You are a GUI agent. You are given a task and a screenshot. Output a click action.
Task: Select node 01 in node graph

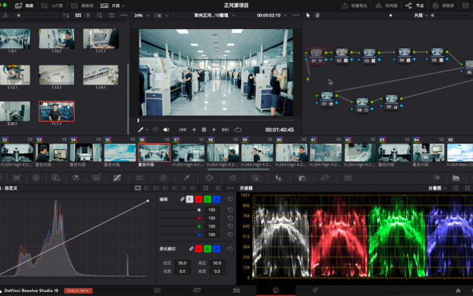tap(317, 56)
